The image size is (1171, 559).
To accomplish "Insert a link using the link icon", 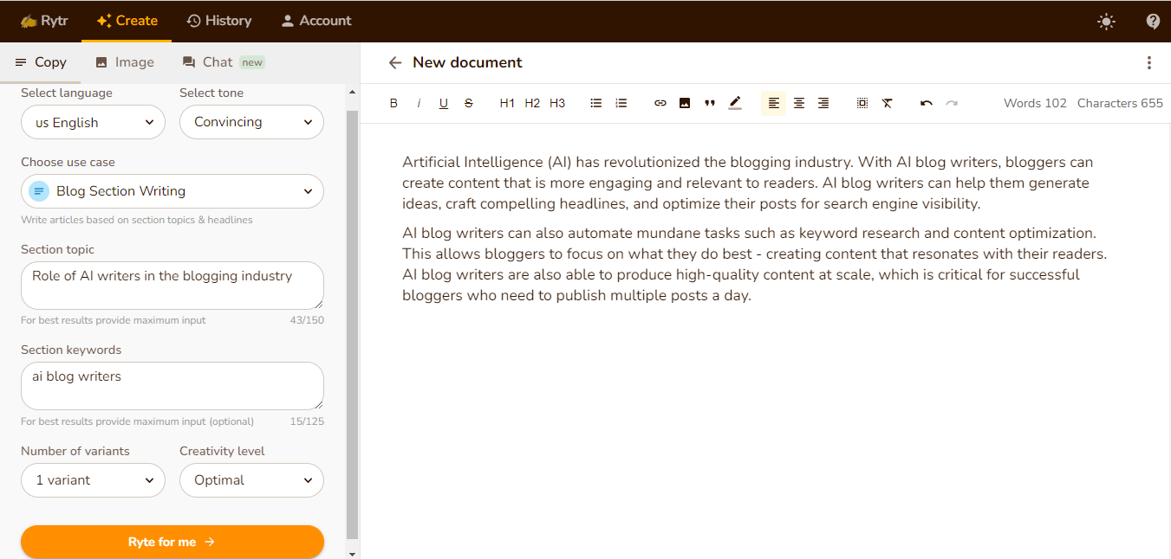I will coord(660,103).
